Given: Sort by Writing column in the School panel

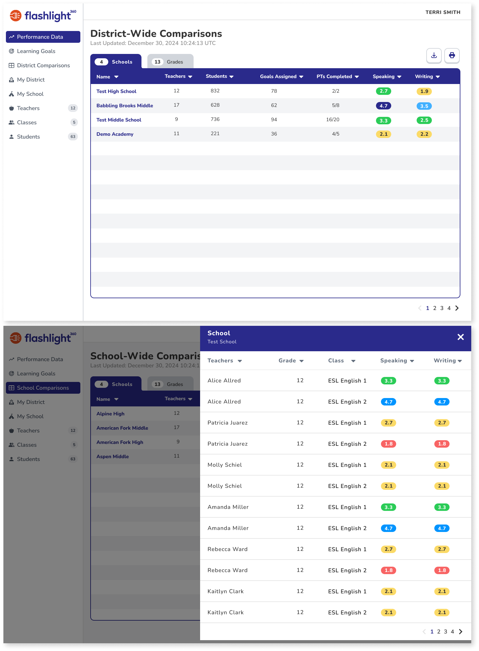Looking at the screenshot, I should 448,361.
